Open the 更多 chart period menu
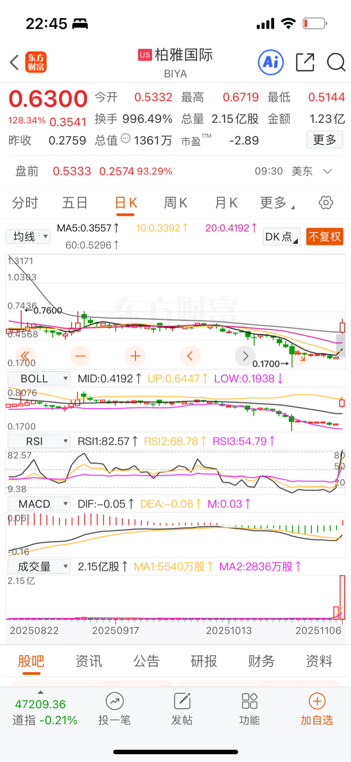Image resolution: width=351 pixels, height=762 pixels. 277,203
